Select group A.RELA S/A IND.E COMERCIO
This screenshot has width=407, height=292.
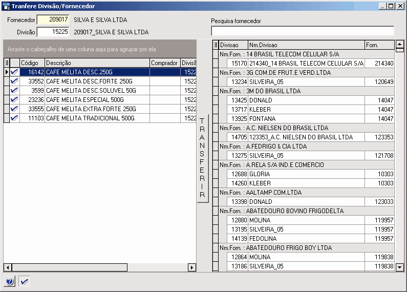tap(306, 165)
